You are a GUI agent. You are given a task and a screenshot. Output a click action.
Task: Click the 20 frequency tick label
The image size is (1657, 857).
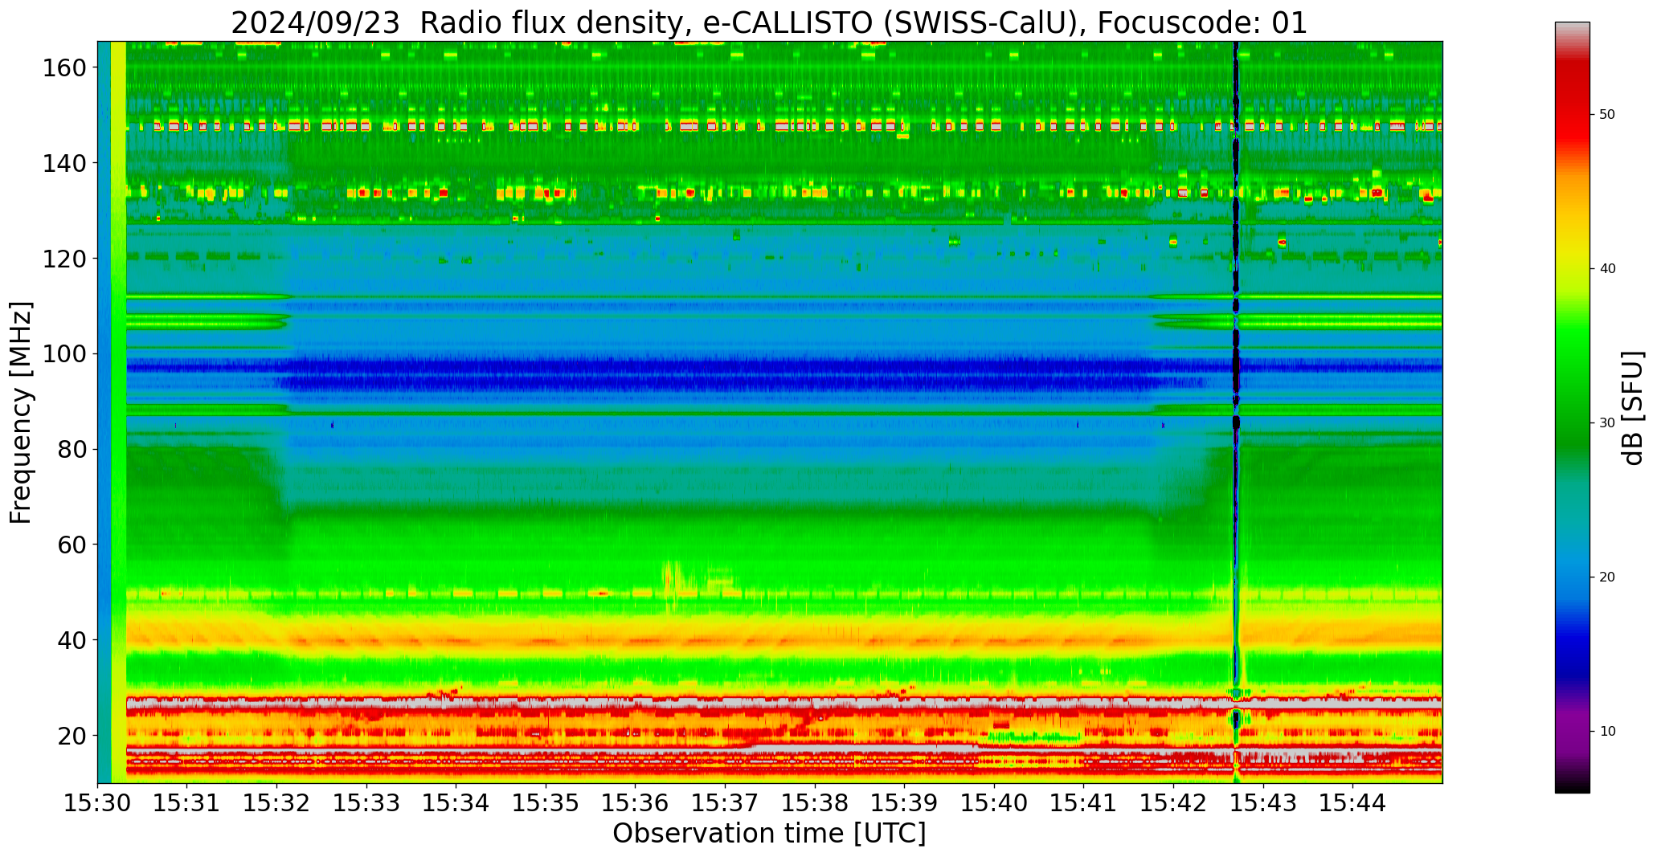click(72, 735)
